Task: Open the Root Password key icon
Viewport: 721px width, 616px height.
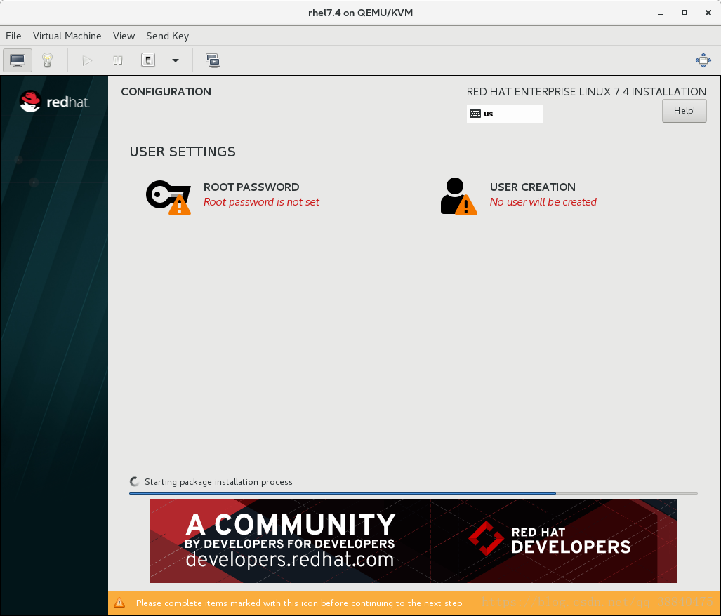Action: click(x=168, y=197)
